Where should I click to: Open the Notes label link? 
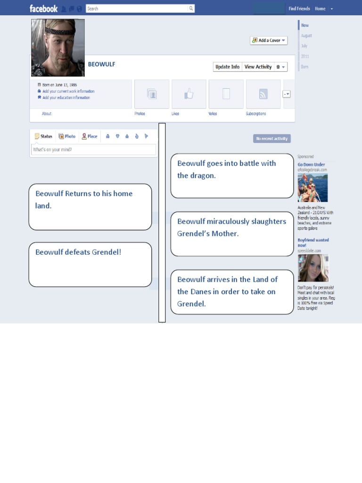pos(213,114)
